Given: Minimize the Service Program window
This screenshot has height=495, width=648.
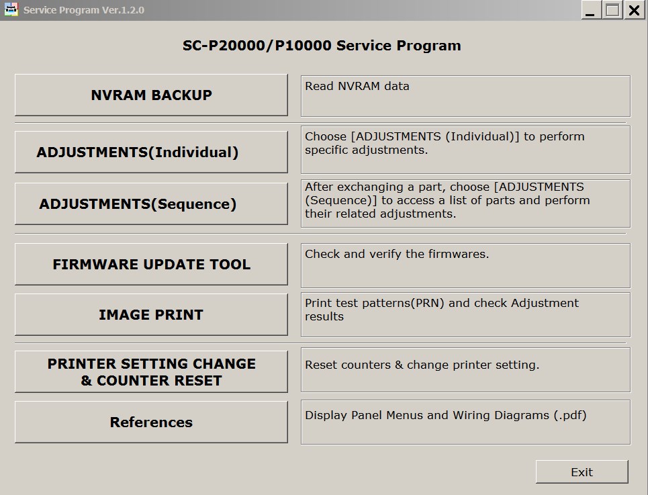Looking at the screenshot, I should pyautogui.click(x=590, y=9).
